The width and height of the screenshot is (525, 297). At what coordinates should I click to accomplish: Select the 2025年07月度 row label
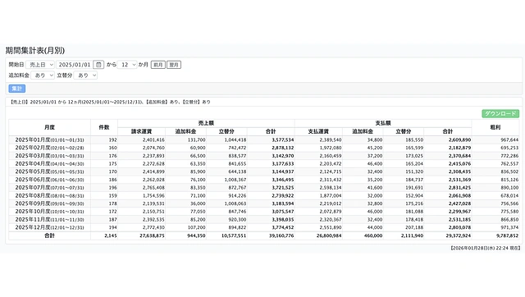point(49,188)
